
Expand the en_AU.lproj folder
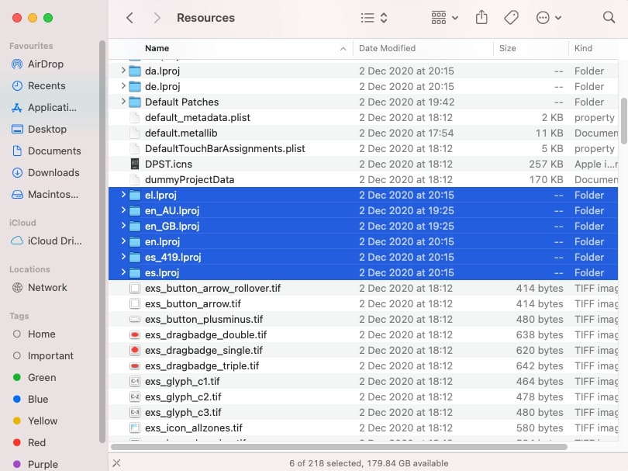(x=123, y=210)
